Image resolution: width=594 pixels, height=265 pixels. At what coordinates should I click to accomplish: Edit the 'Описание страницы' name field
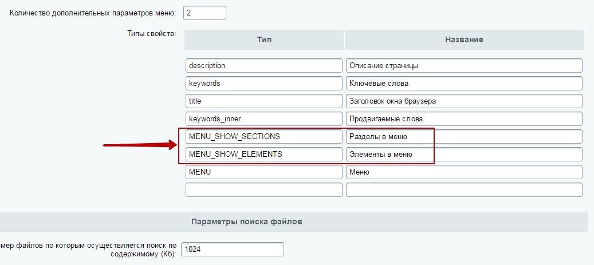pos(464,66)
